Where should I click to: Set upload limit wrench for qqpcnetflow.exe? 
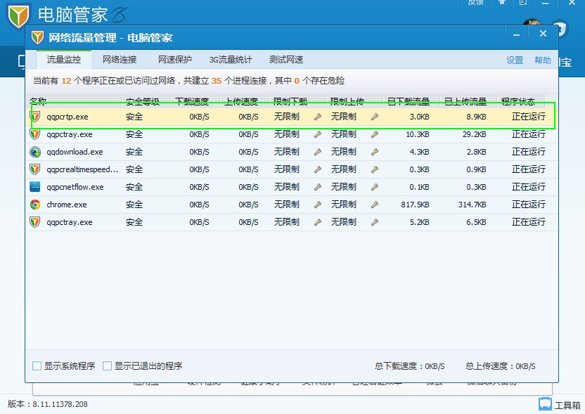[x=375, y=187]
